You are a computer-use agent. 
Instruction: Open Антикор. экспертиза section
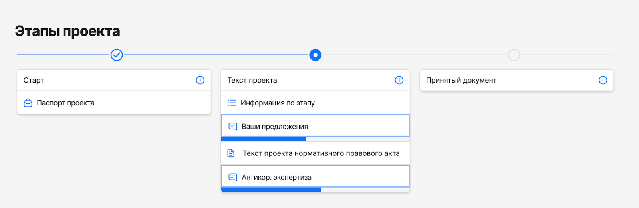tap(276, 177)
